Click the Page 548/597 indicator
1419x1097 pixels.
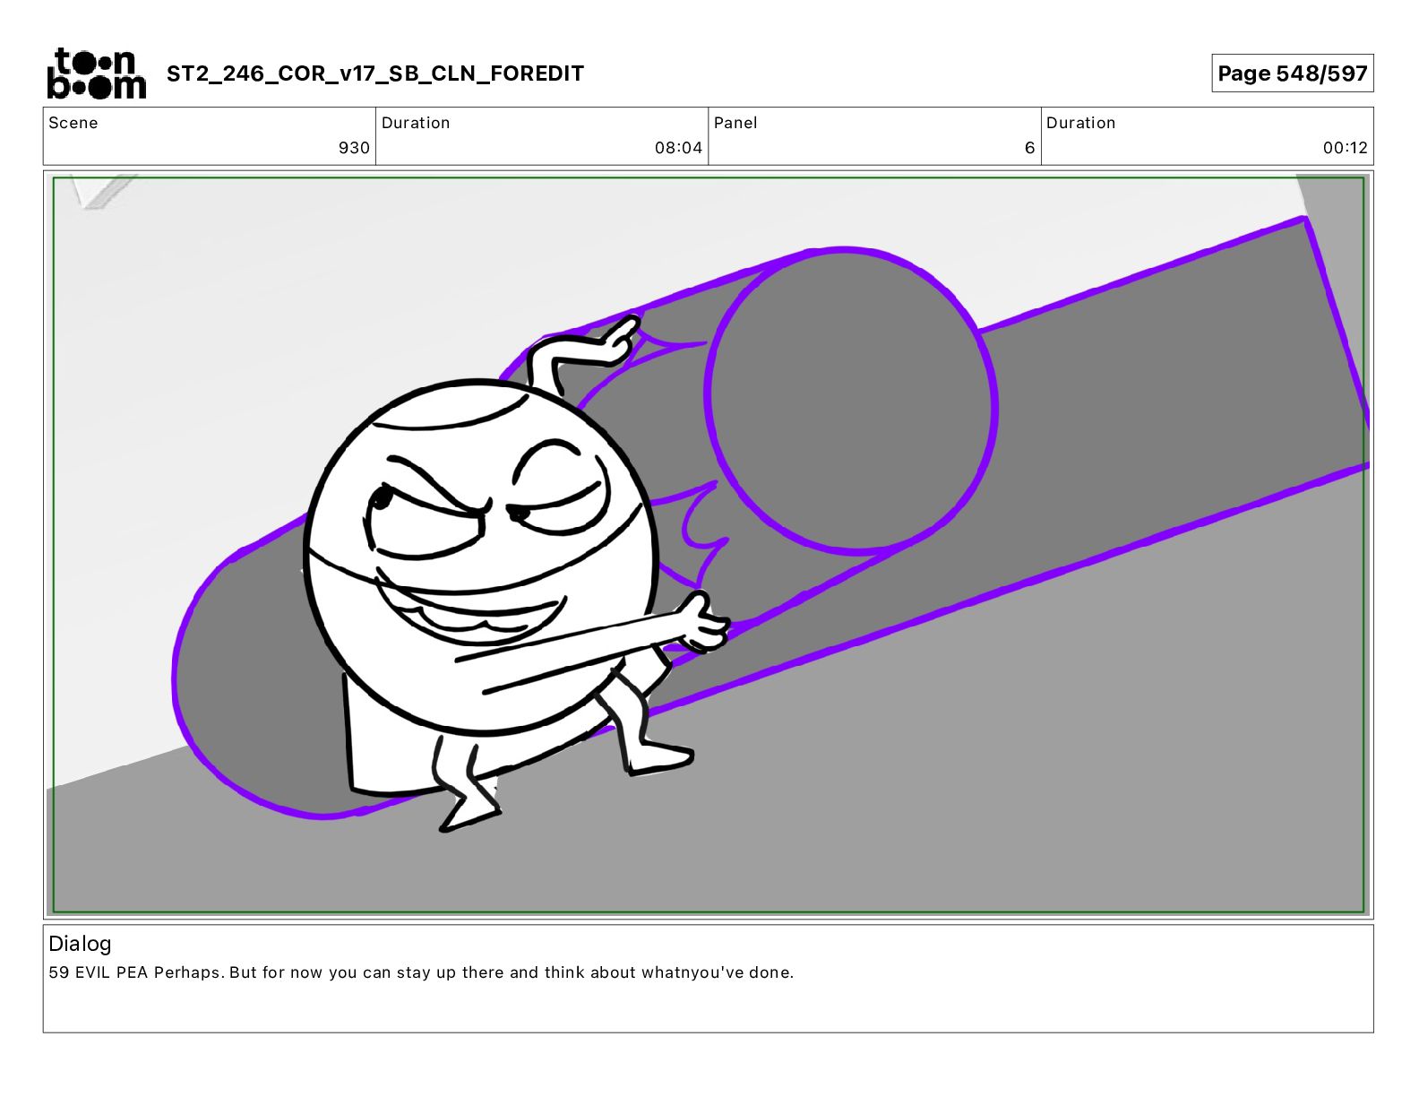click(x=1292, y=73)
